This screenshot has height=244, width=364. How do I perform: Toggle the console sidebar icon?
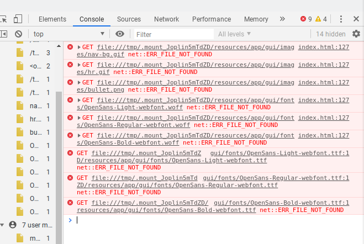3,34
